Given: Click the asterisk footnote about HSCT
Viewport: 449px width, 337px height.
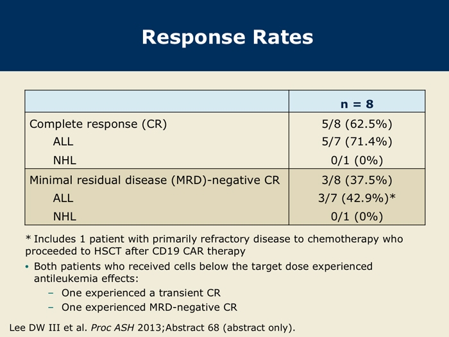Looking at the screenshot, I should [214, 245].
